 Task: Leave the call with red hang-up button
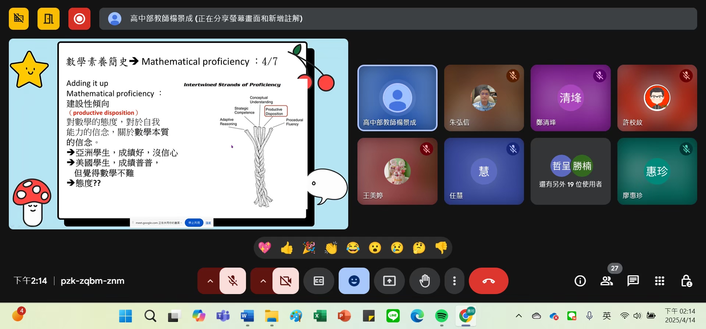click(488, 281)
